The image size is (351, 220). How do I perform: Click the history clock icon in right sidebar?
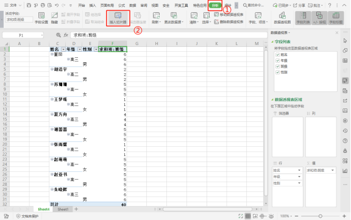coord(345,130)
